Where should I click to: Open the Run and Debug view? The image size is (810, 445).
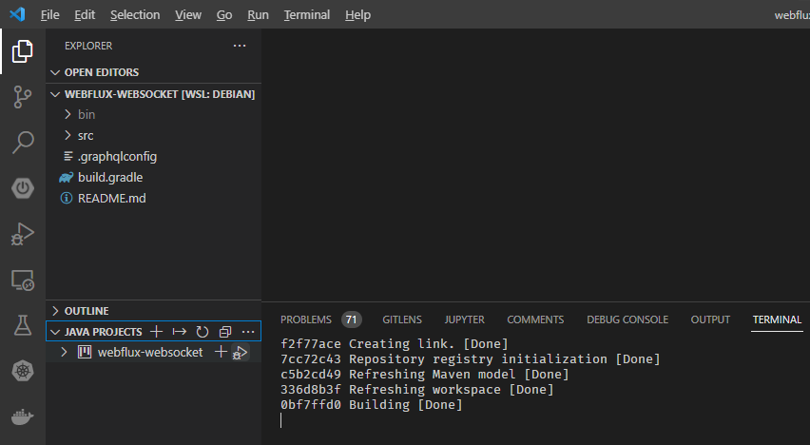click(22, 234)
